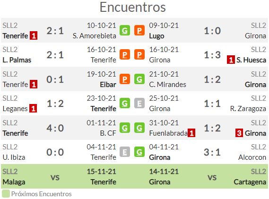The width and height of the screenshot is (269, 199).
Task: Select the Cartagena team name in upcoming match
Action: [250, 182]
